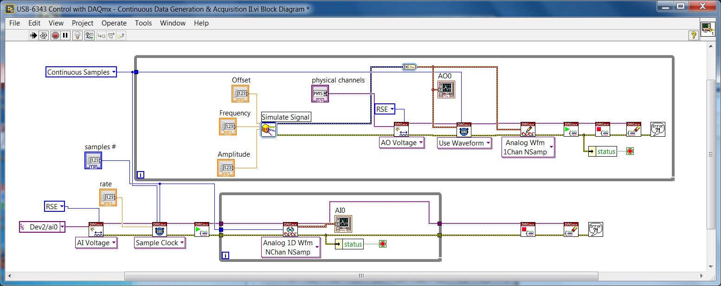Screen dimensions: 721x286
Task: Click the Pause button in the toolbar
Action: (x=65, y=35)
